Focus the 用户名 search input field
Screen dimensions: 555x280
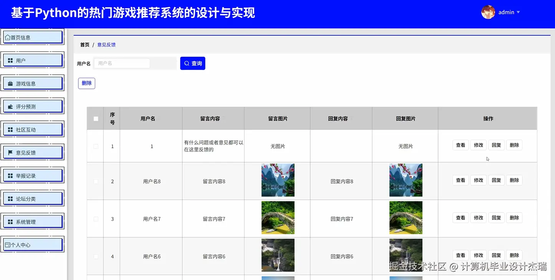(122, 63)
